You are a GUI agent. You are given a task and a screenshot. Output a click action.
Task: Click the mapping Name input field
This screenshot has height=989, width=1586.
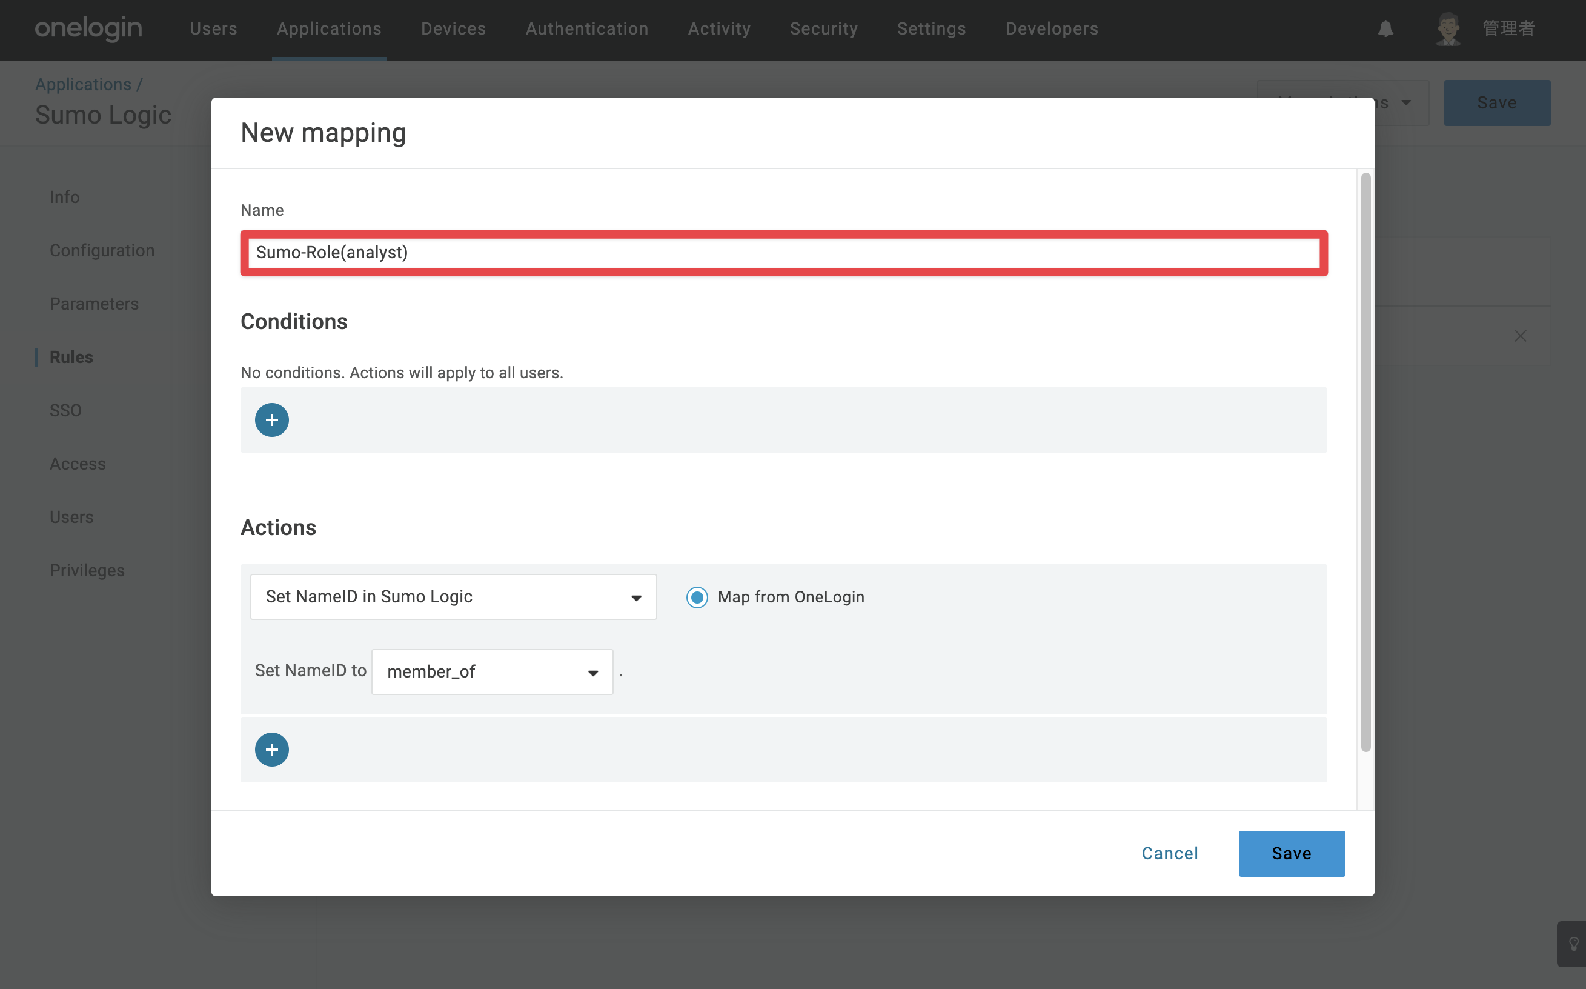pos(784,253)
